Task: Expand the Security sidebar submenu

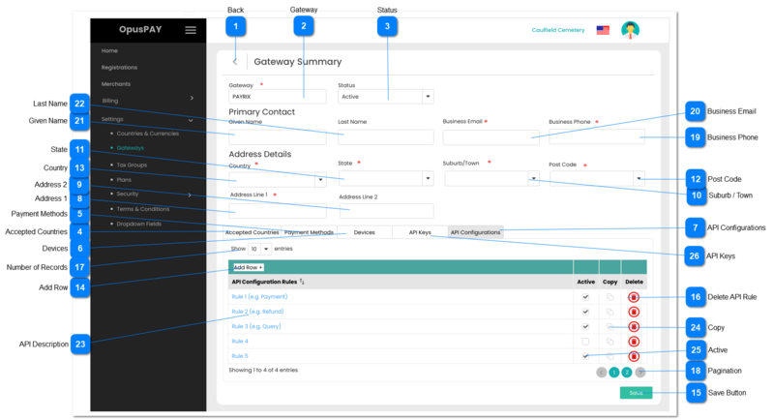Action: coord(190,195)
